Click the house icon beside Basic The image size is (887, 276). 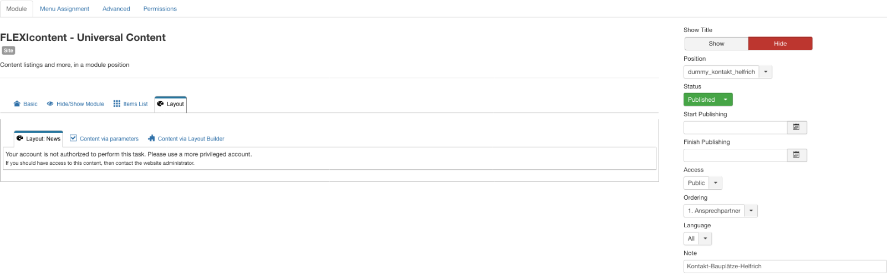pos(17,103)
